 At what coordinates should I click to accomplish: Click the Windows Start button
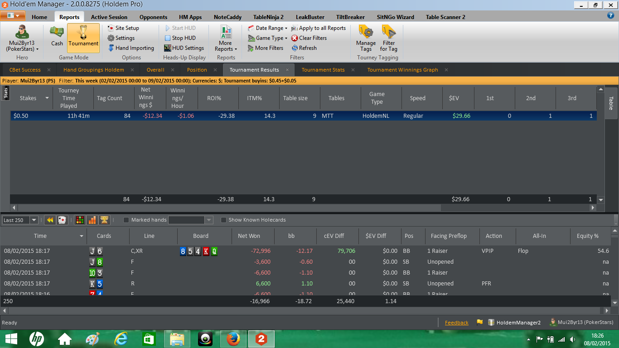tap(11, 338)
